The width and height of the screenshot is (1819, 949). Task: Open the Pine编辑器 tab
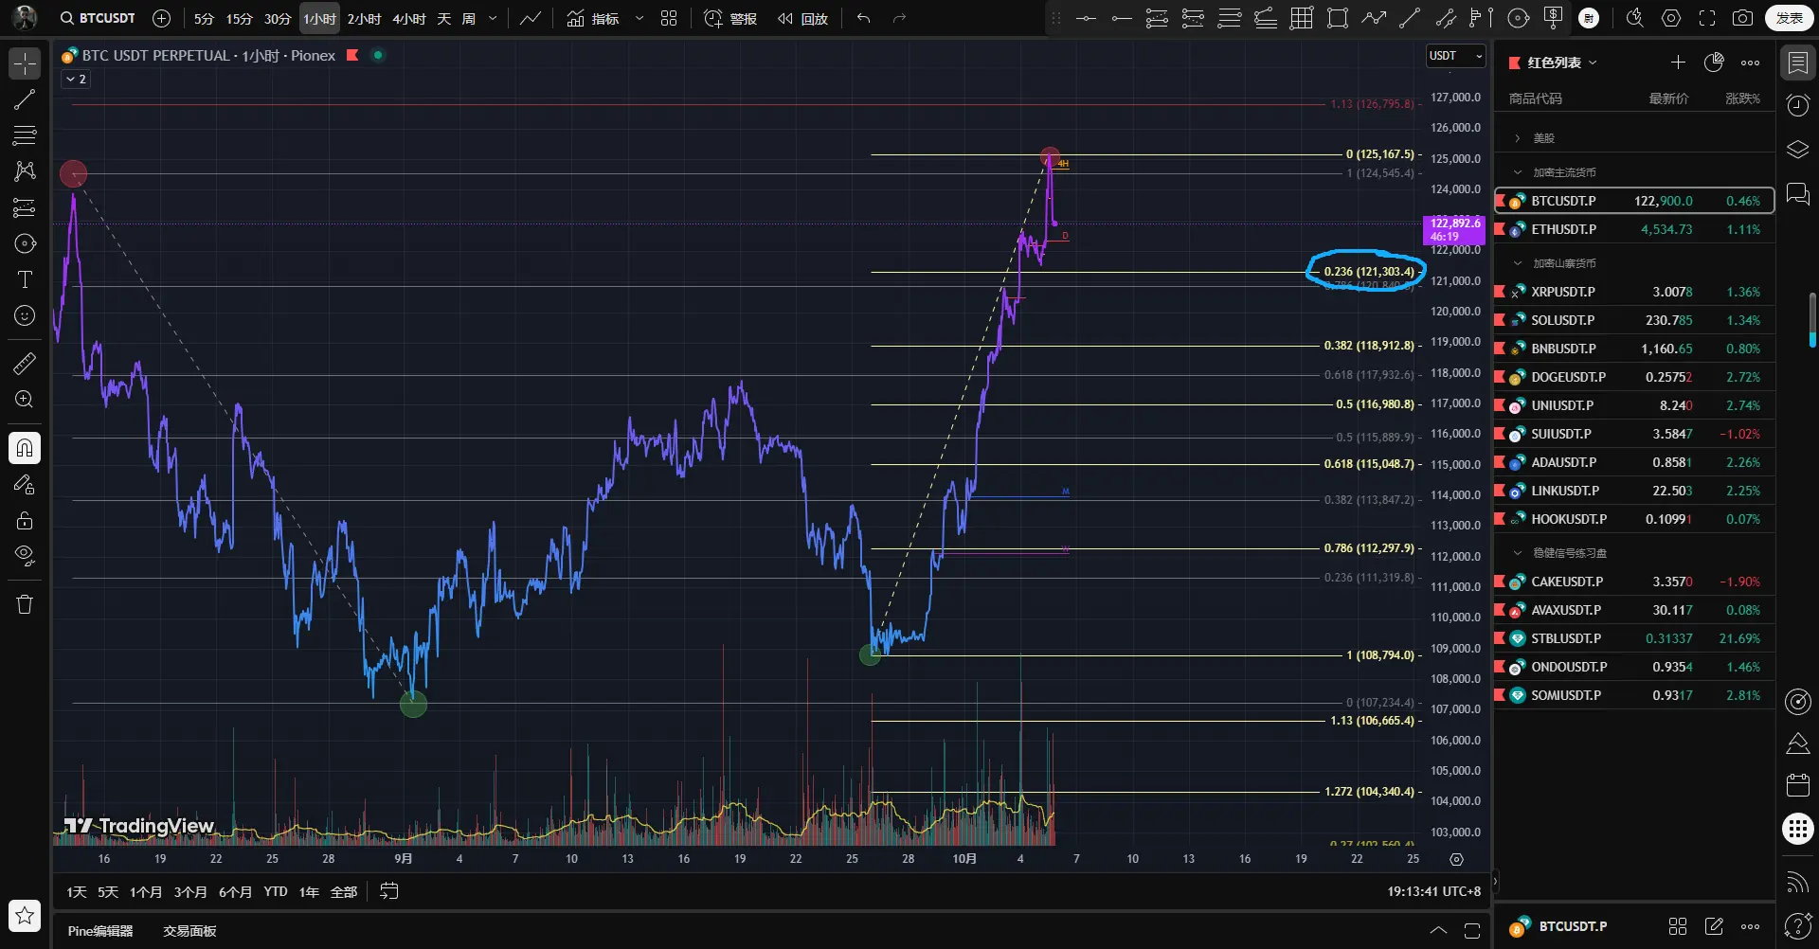tap(100, 931)
